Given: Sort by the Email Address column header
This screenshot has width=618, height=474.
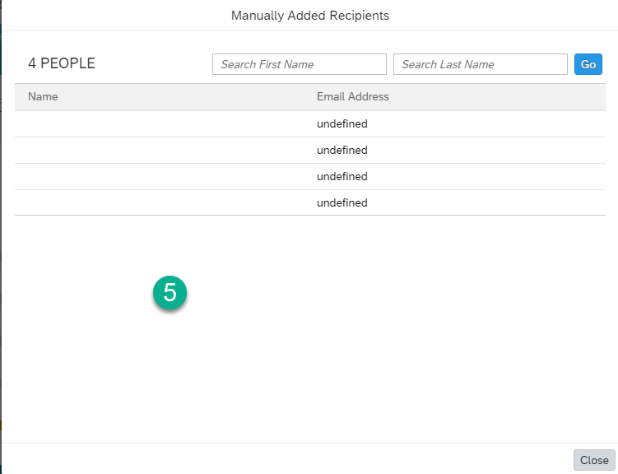Looking at the screenshot, I should tap(353, 96).
